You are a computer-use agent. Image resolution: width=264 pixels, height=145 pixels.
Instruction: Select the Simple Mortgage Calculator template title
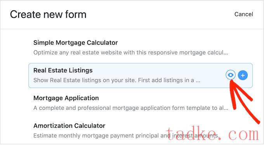point(75,43)
